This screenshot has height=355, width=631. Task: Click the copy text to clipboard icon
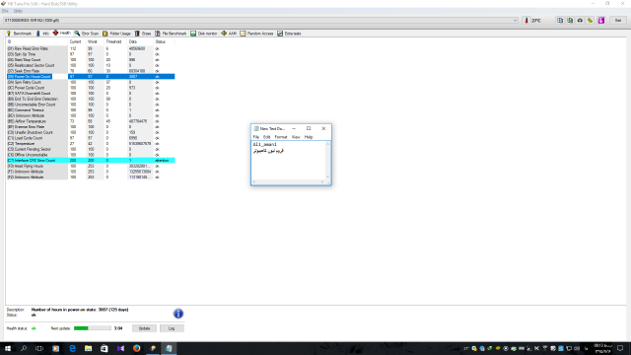[x=560, y=20]
